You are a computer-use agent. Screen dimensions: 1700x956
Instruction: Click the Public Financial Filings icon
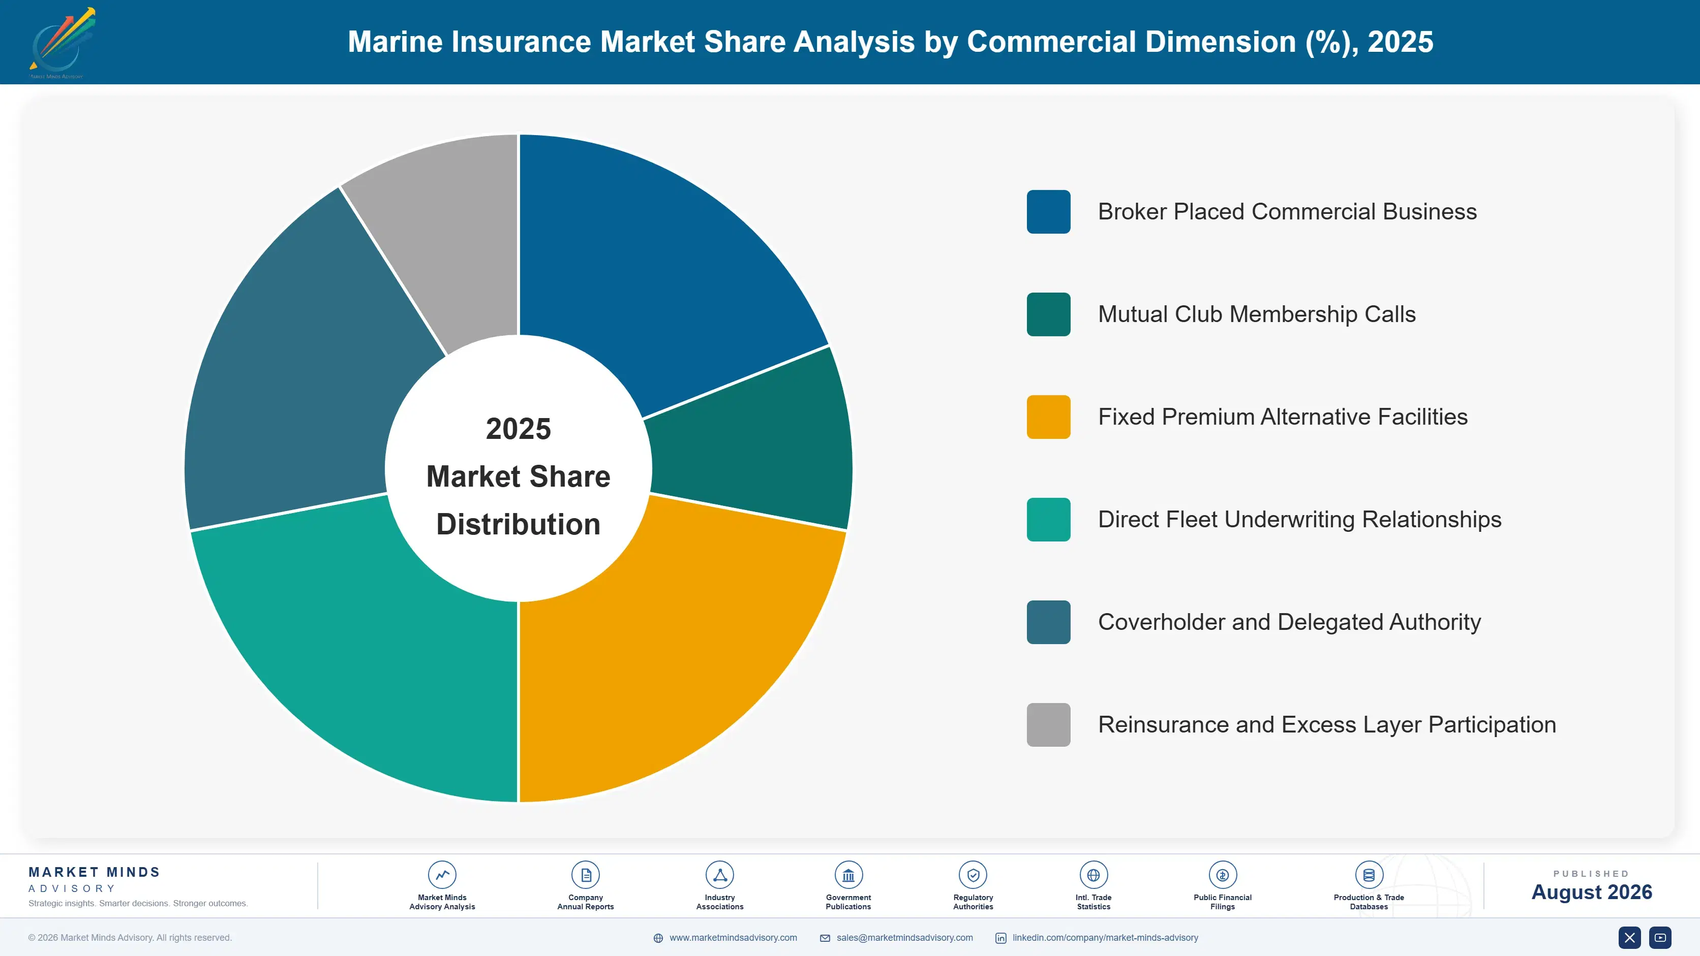(x=1222, y=875)
